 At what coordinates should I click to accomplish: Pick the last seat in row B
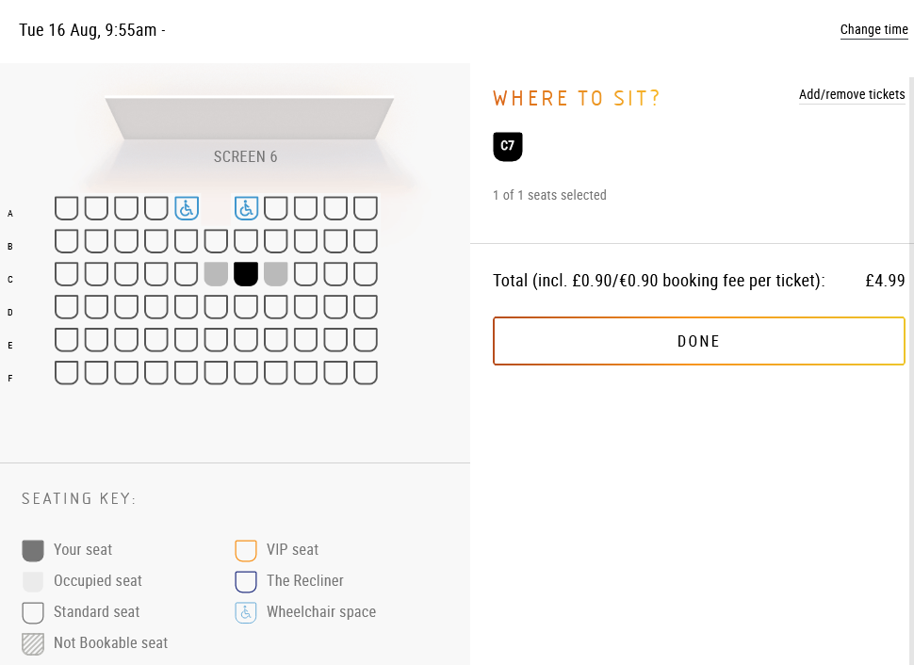[x=366, y=241]
